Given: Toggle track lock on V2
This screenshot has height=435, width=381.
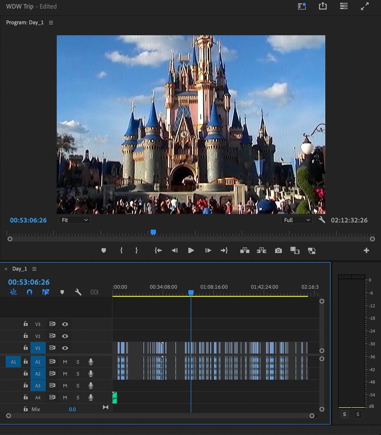Looking at the screenshot, I should tap(26, 336).
